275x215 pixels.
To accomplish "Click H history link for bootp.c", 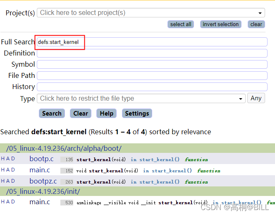I will pyautogui.click(x=3, y=159).
